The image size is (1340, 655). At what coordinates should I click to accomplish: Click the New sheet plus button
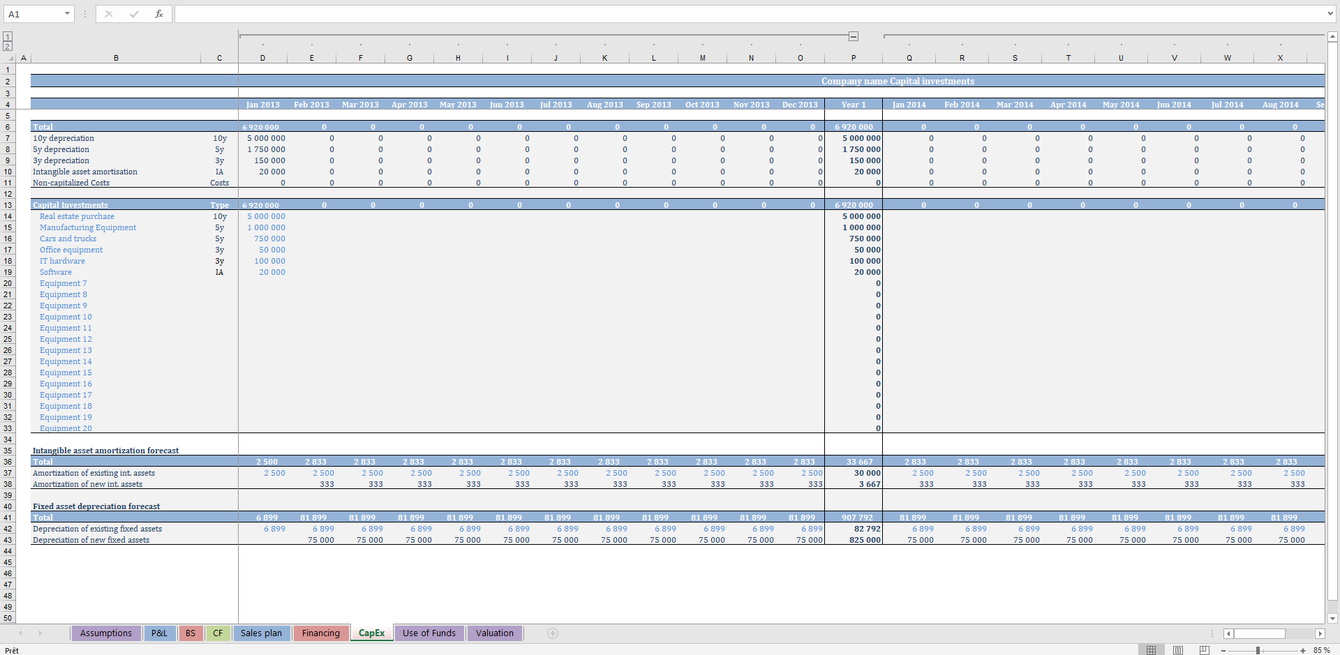553,633
